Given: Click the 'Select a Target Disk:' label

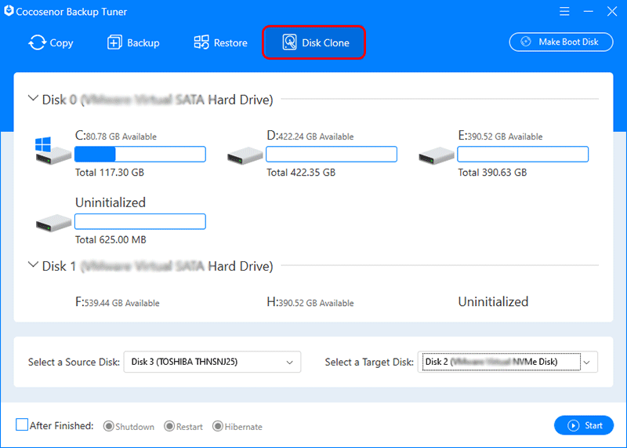Looking at the screenshot, I should [x=369, y=362].
